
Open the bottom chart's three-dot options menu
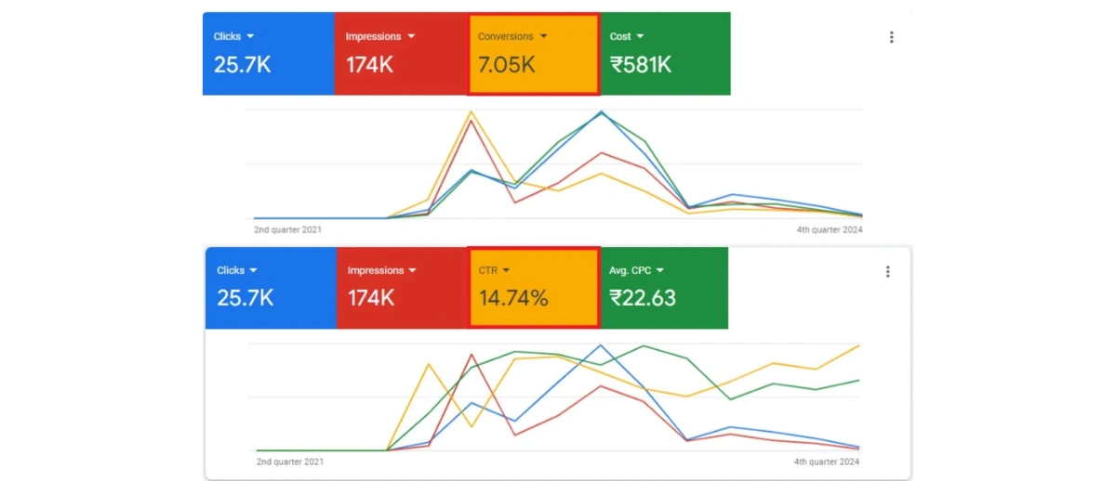point(887,271)
